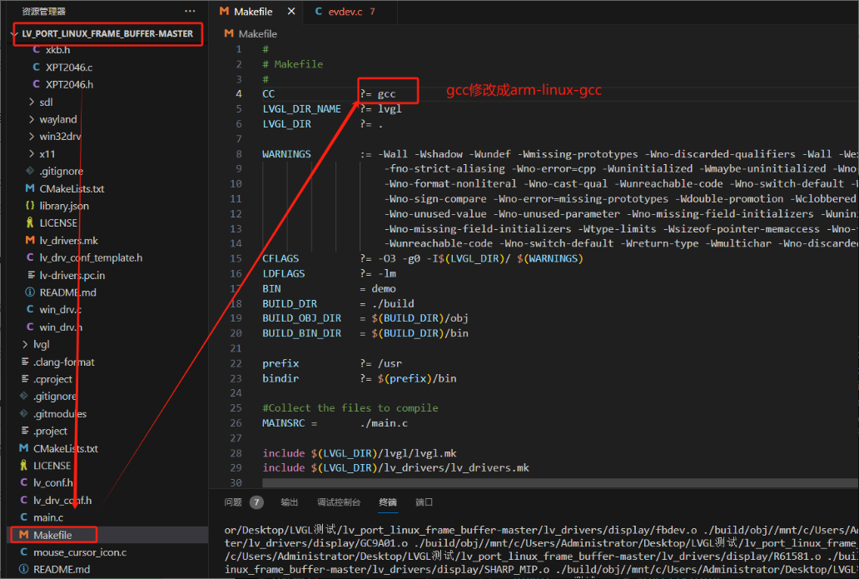Click main.c C file icon
The image size is (859, 579).
pos(23,517)
